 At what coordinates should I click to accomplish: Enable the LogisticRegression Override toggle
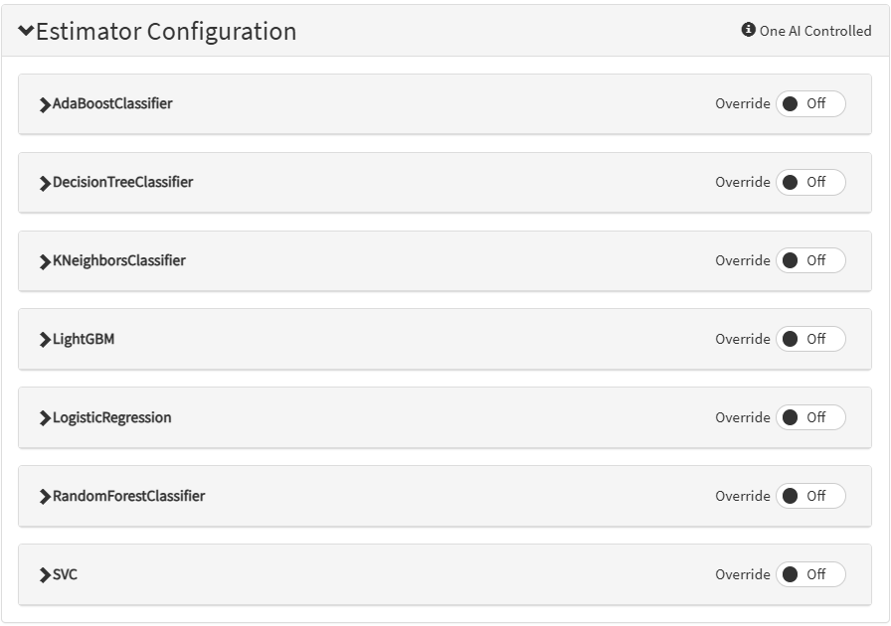810,417
